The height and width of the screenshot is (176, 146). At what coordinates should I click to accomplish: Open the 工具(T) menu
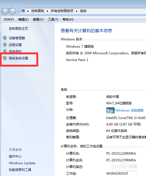pos(53,20)
